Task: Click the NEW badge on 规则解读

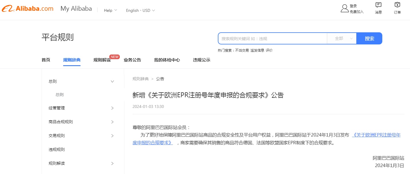Action: (115, 57)
